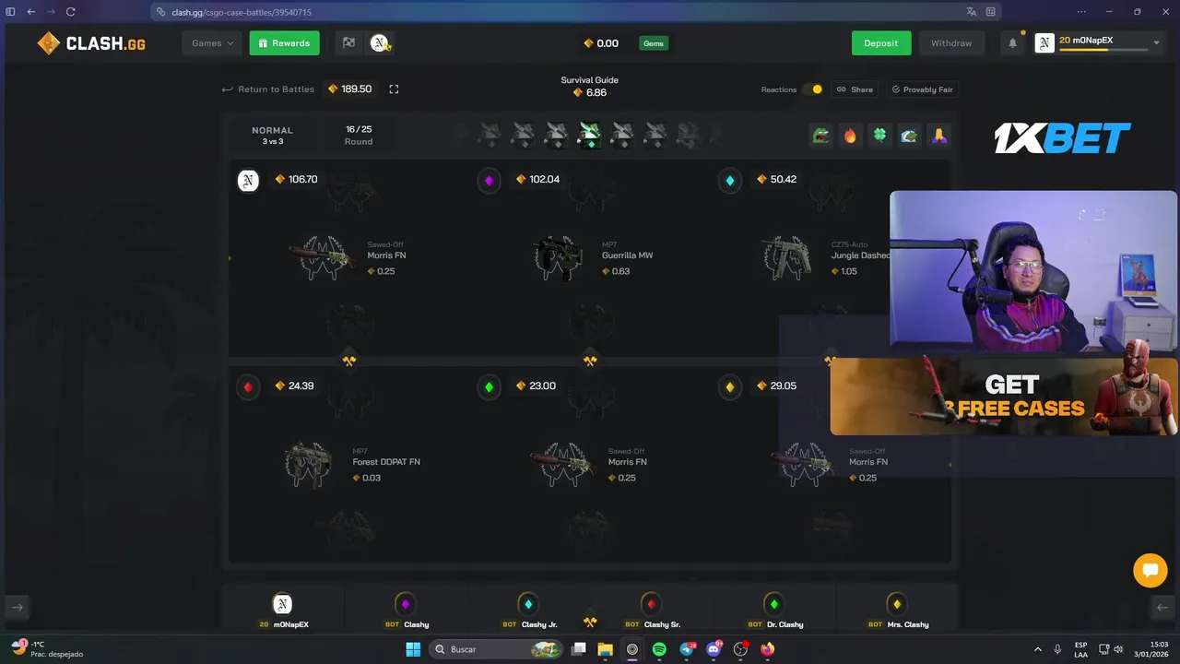Expand the left sidebar arrow
The height and width of the screenshot is (664, 1180).
click(x=18, y=607)
